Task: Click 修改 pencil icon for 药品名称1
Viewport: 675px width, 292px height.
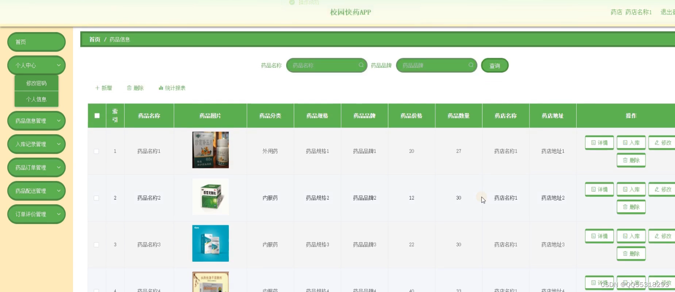Action: [657, 143]
